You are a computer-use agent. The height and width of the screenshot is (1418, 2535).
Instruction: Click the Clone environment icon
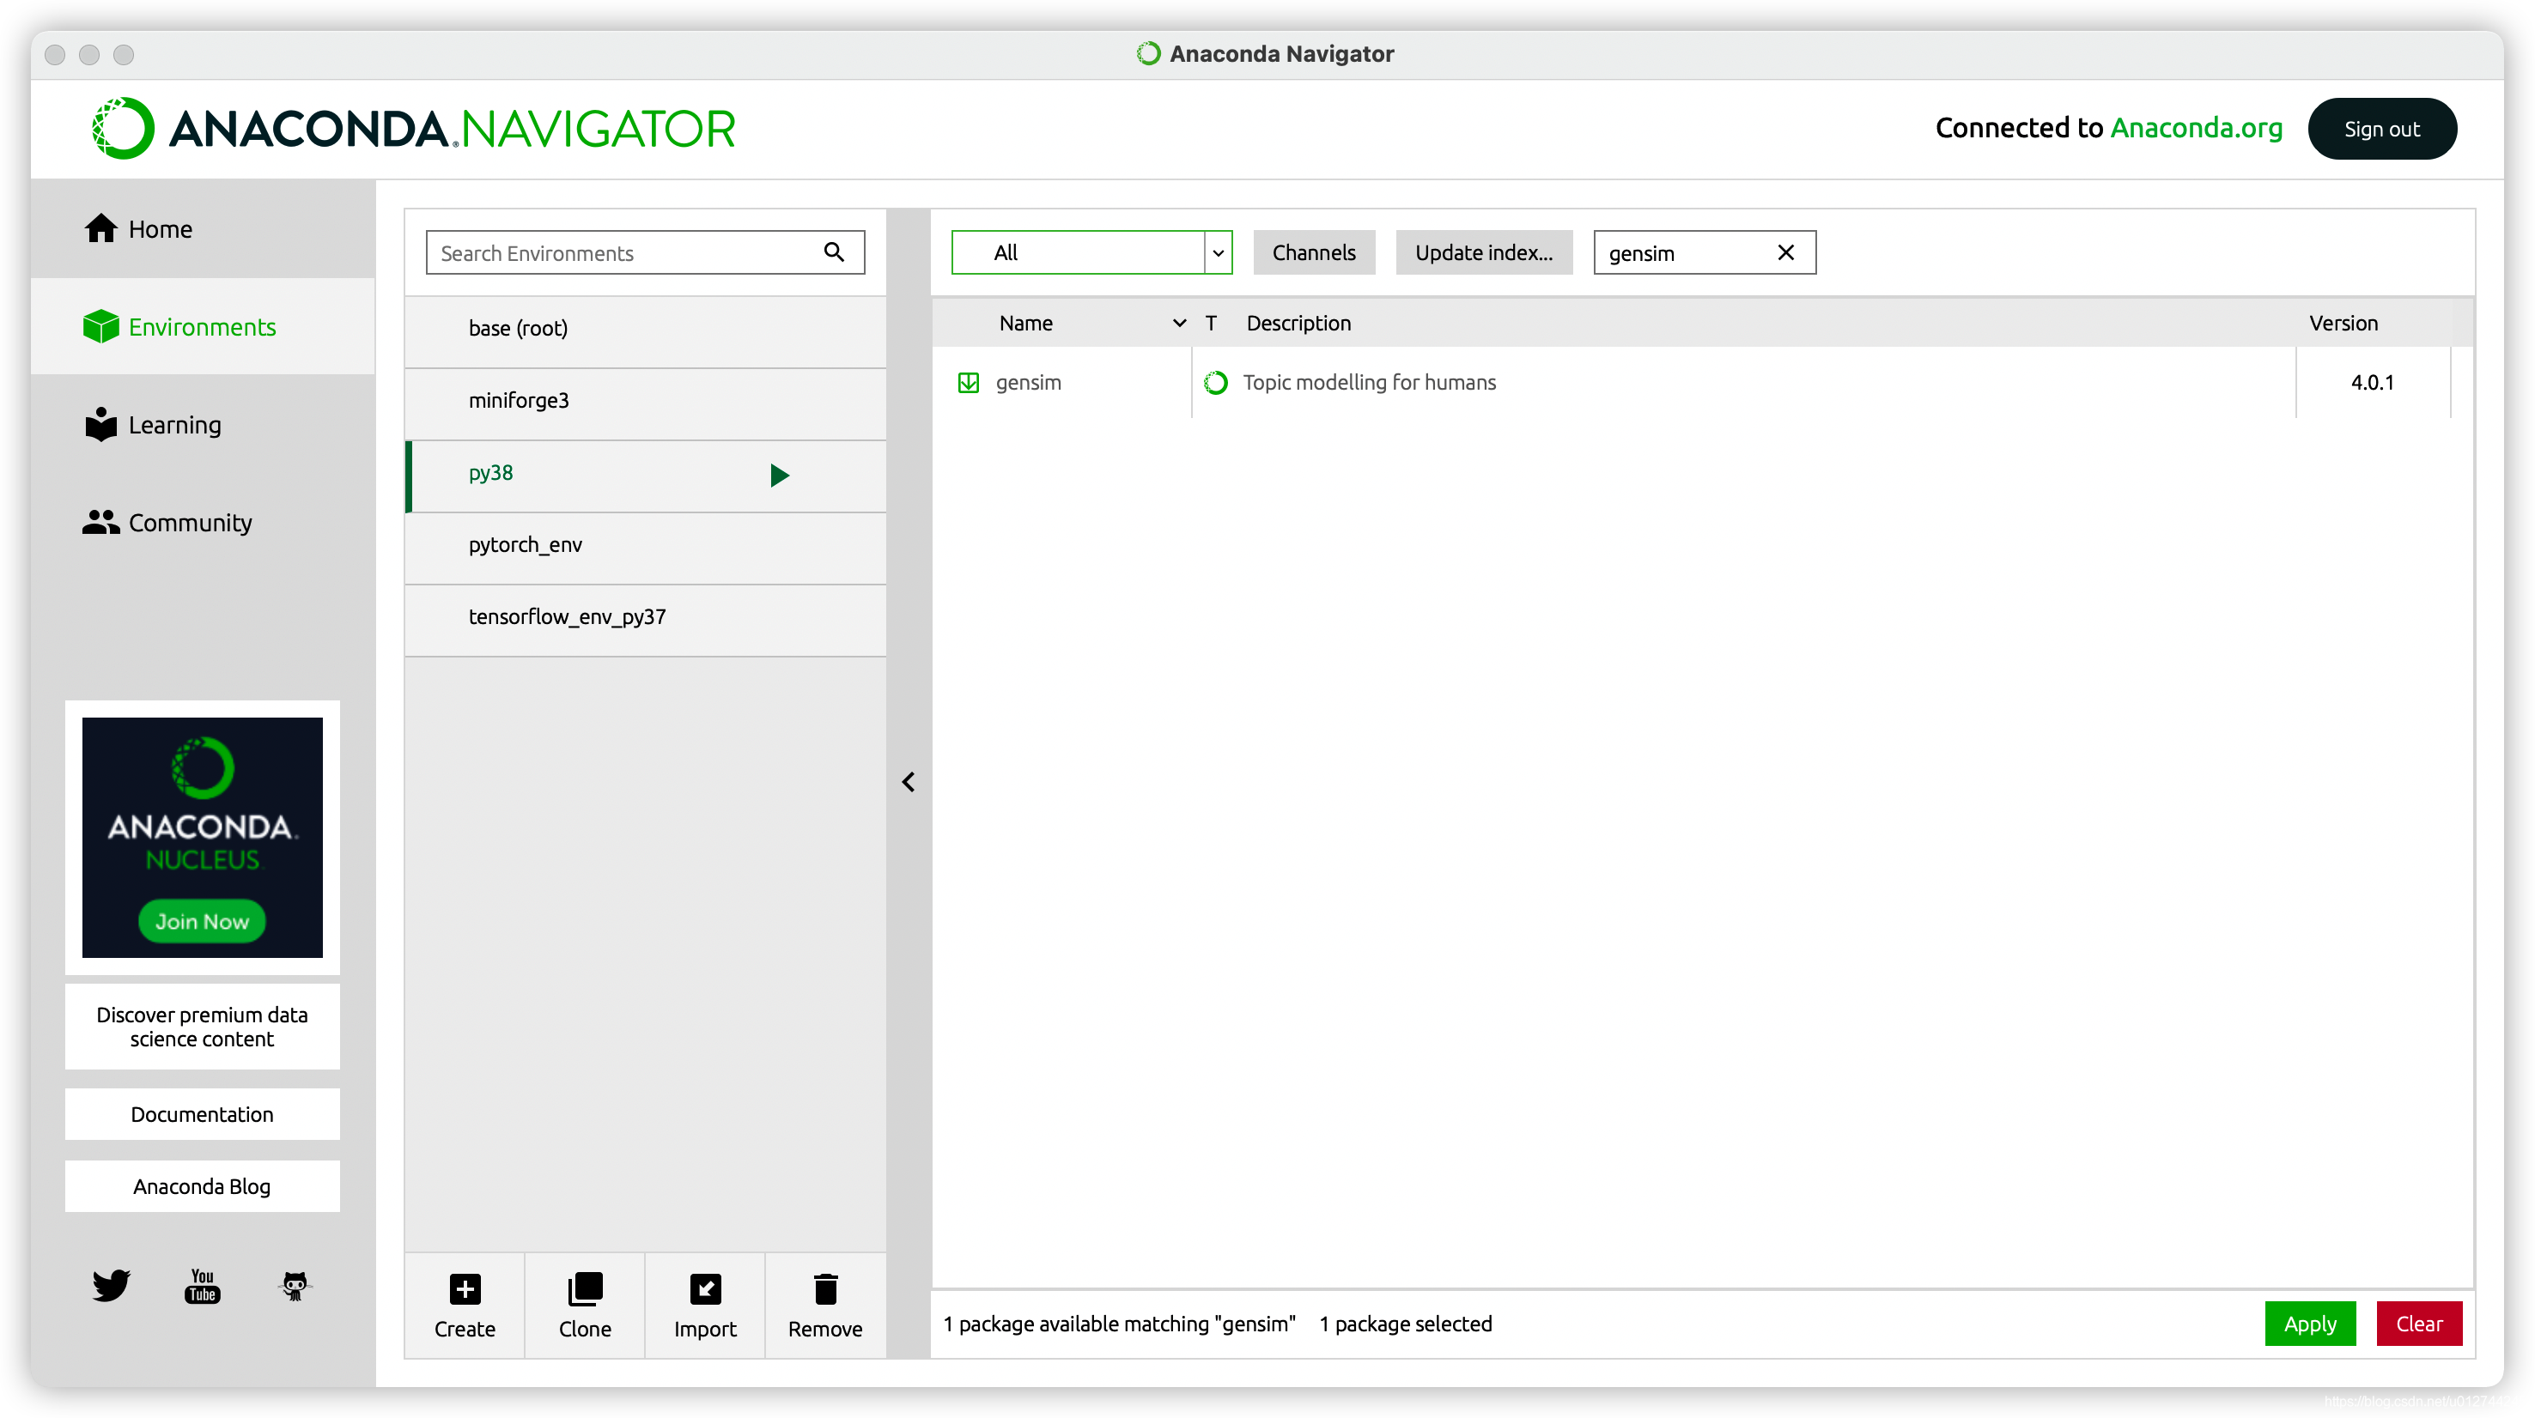click(x=585, y=1288)
